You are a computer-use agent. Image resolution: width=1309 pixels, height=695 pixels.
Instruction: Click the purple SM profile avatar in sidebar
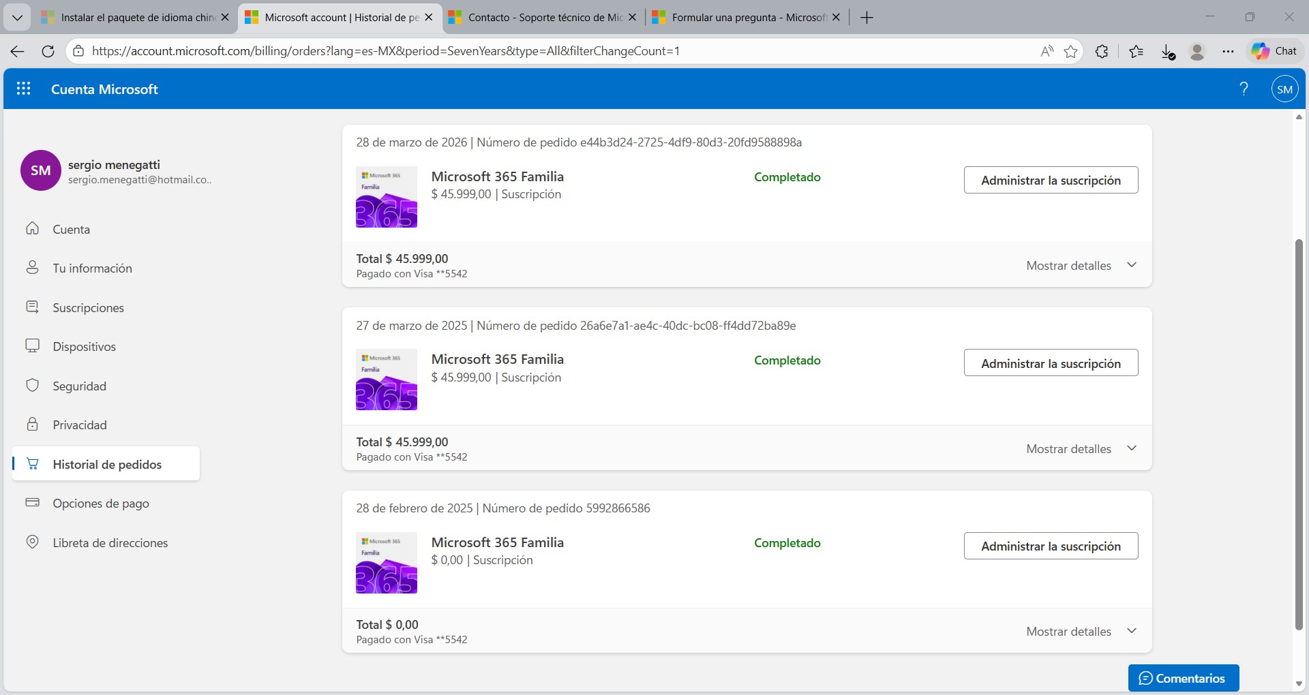coord(41,170)
